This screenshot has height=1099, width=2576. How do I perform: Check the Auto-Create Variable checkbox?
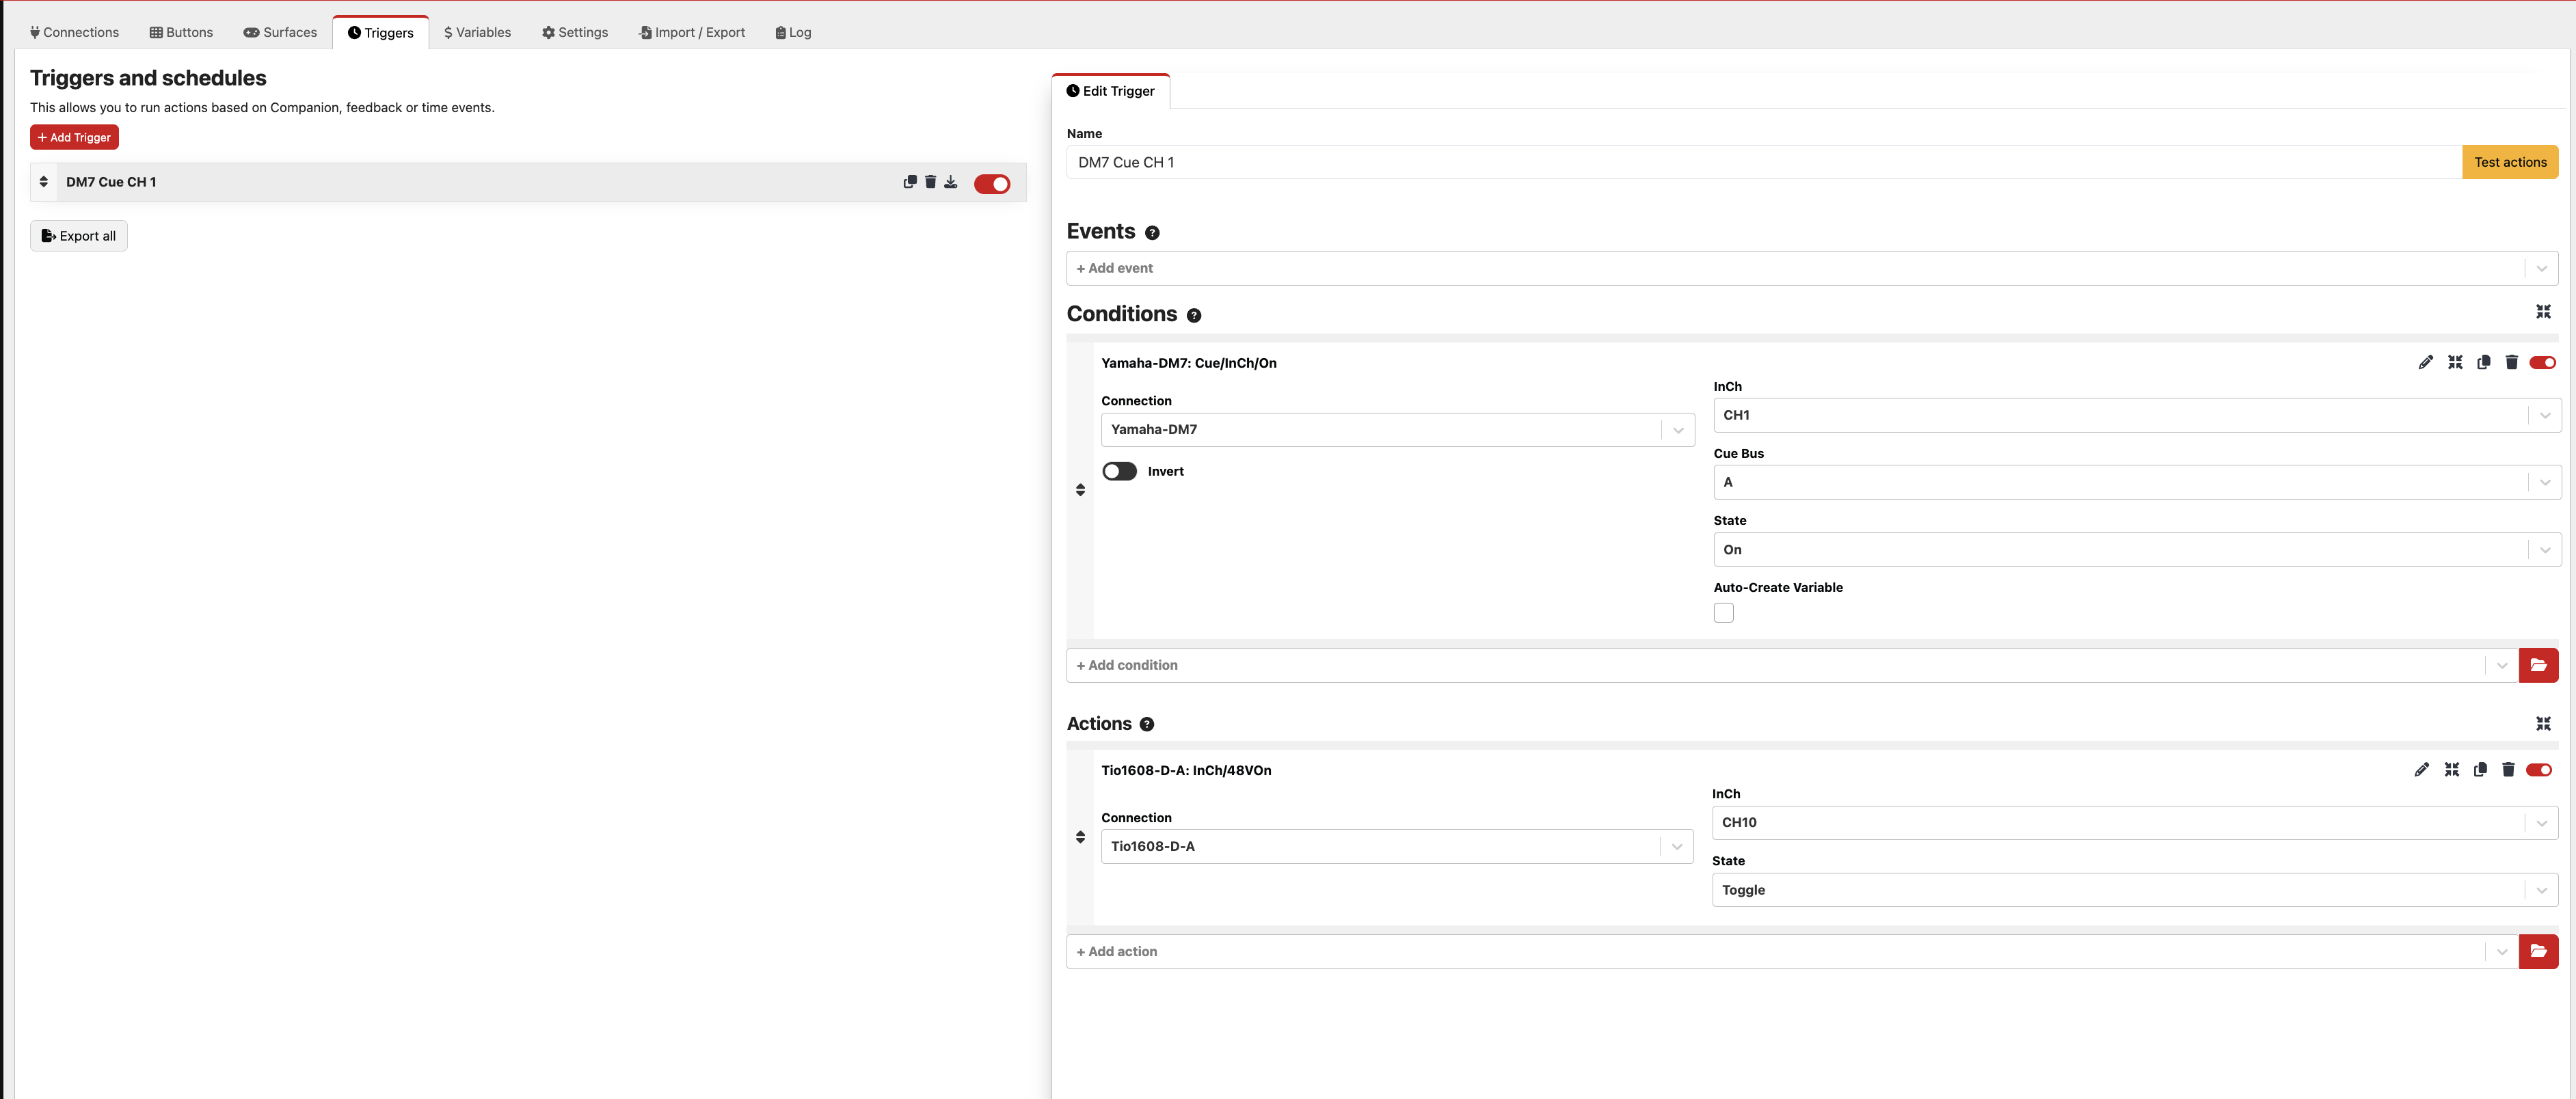pyautogui.click(x=1723, y=613)
